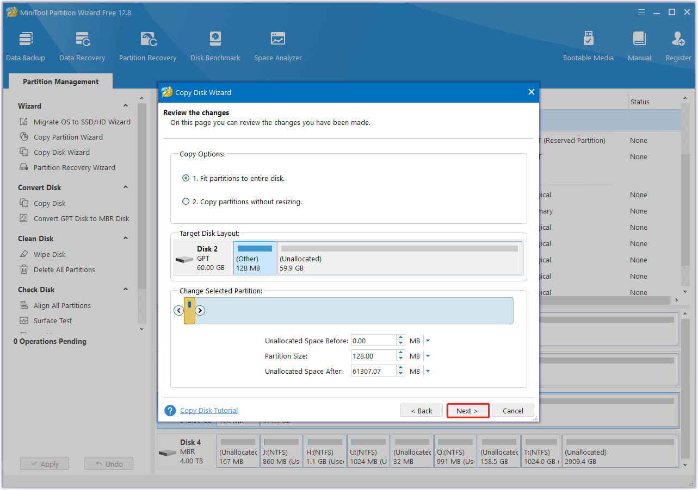Open unit dropdown for Unallocated Space Before

(x=428, y=341)
